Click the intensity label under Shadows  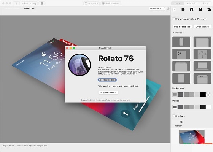click(178, 126)
